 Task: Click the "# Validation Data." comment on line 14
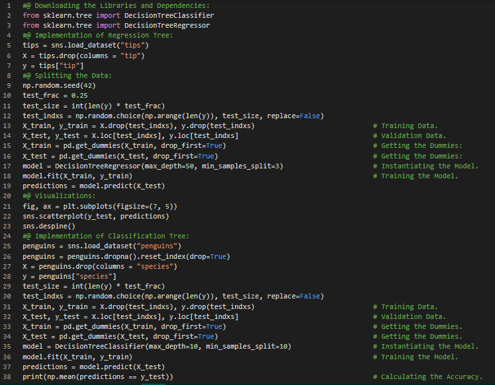point(409,136)
